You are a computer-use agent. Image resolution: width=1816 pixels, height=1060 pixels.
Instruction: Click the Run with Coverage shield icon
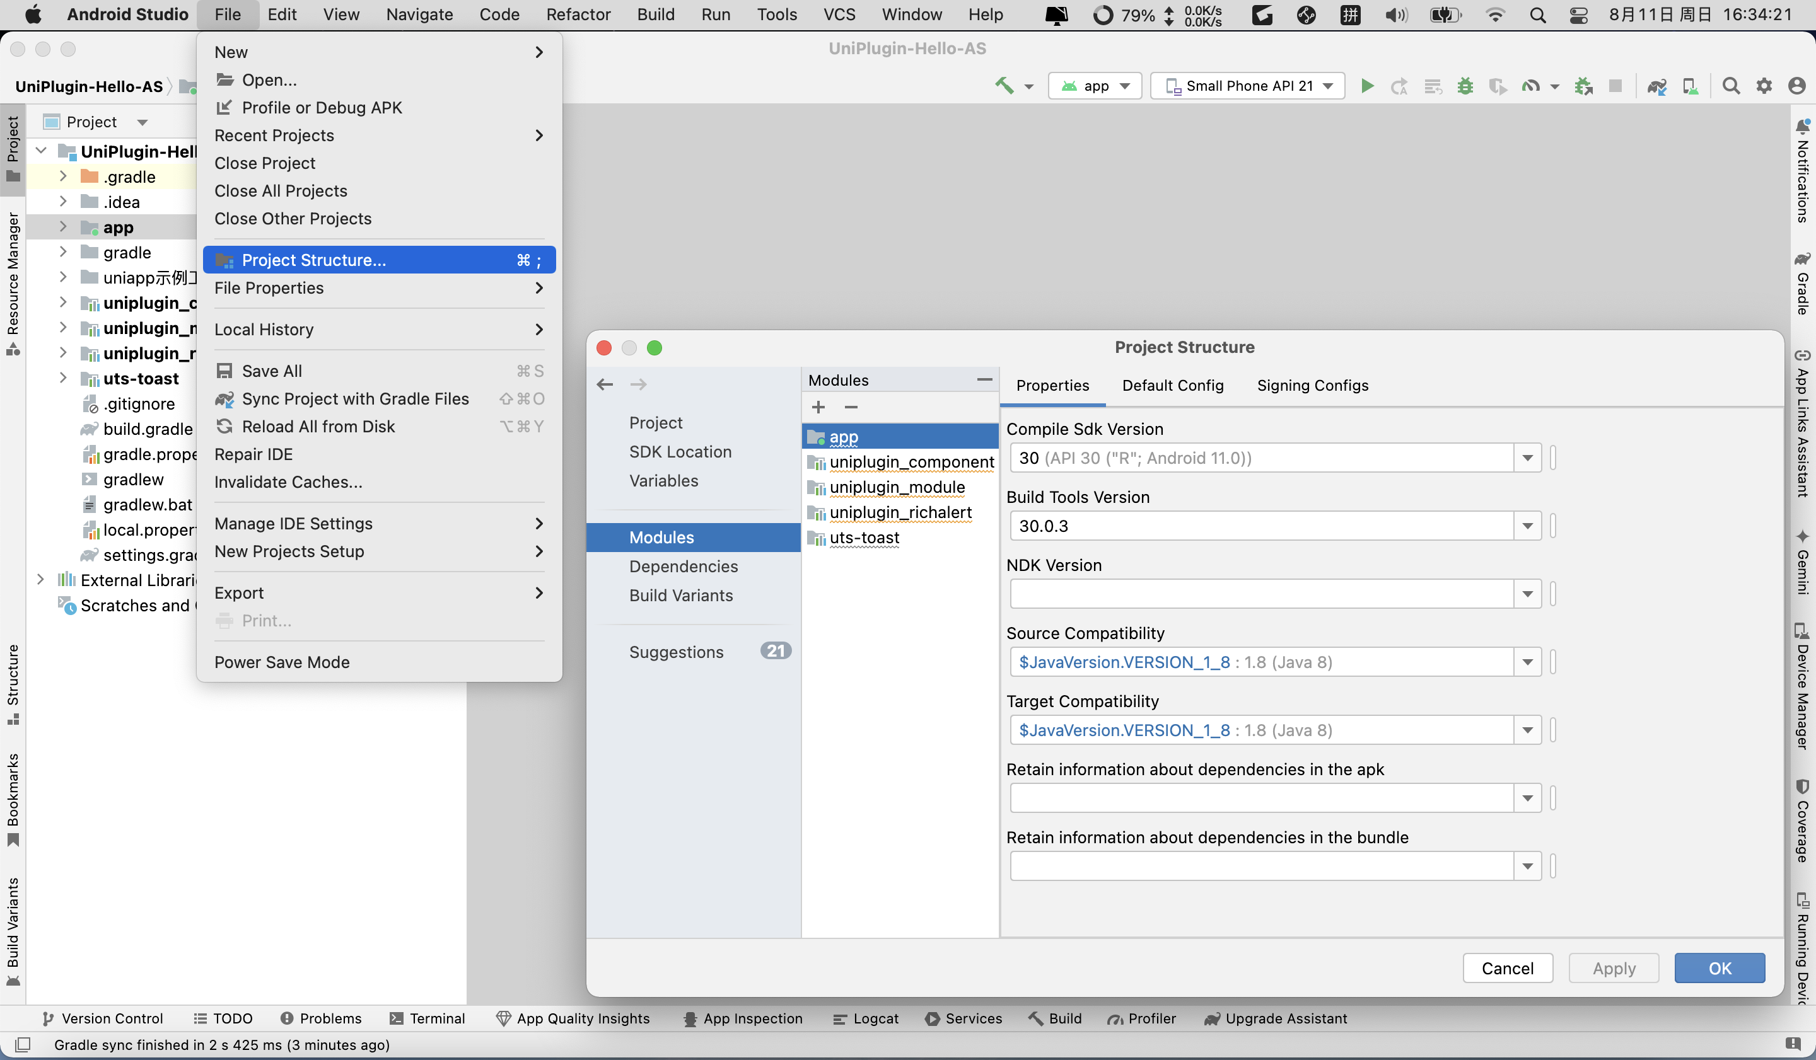point(1498,86)
